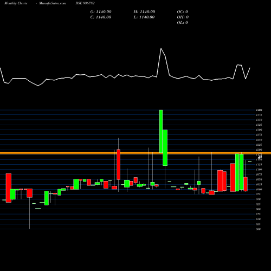Click the 950 price axis label

[259, 199]
